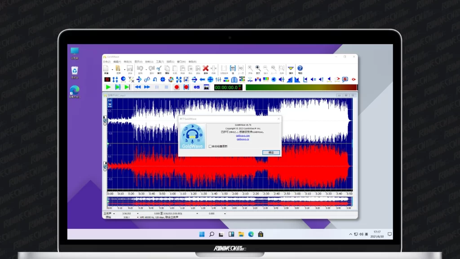Viewport: 460px width, 259px height.
Task: Toggle the right channel checkbox beside waveform
Action: (x=105, y=167)
